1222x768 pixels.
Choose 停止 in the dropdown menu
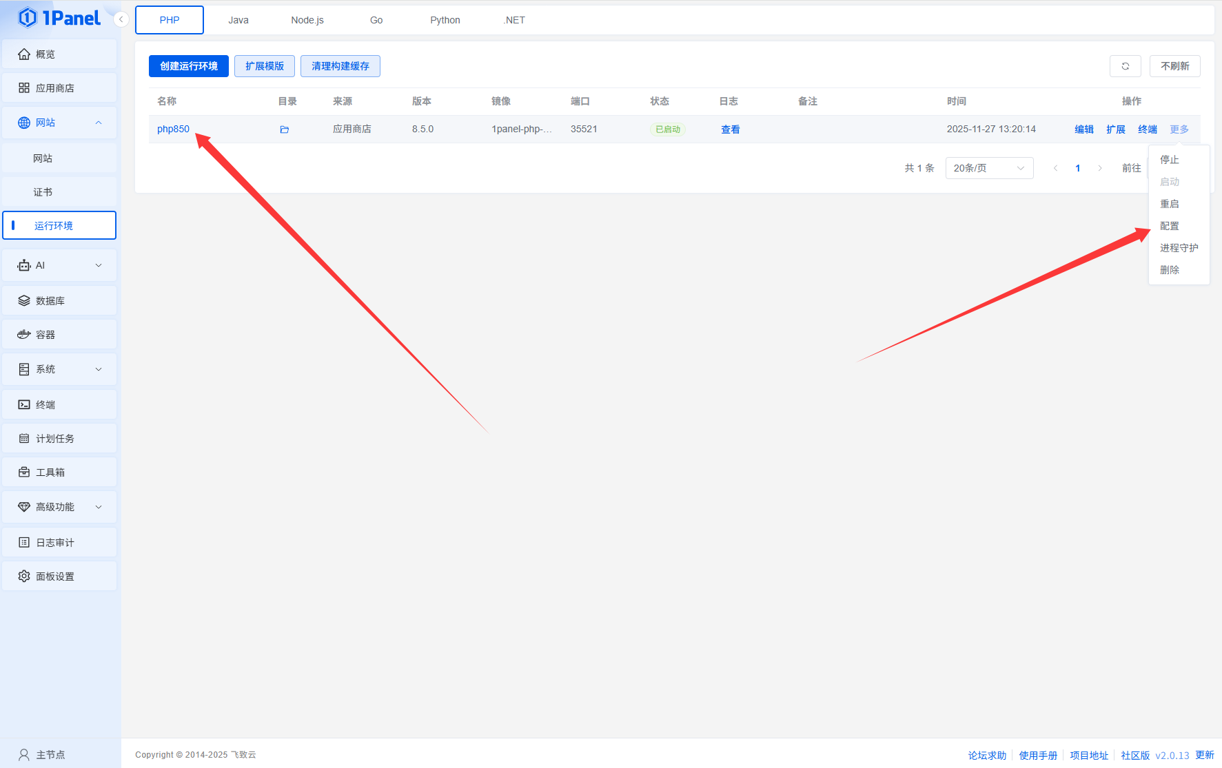(x=1169, y=160)
